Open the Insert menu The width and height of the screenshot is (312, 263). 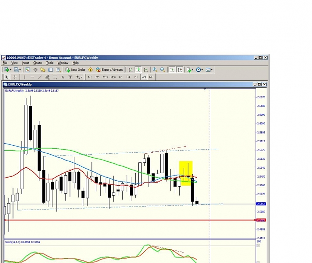pos(25,63)
